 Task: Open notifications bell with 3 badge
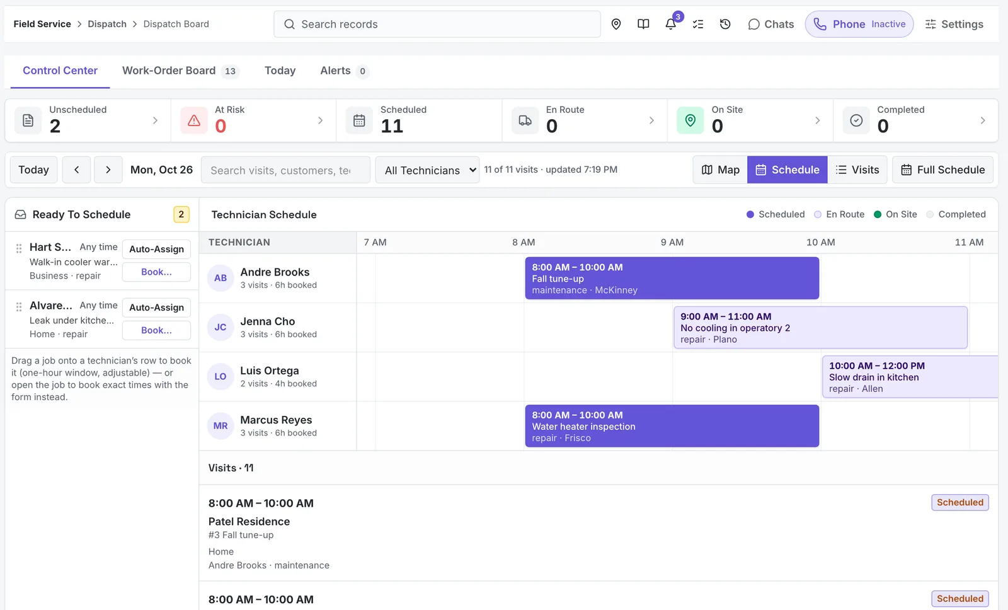click(671, 24)
